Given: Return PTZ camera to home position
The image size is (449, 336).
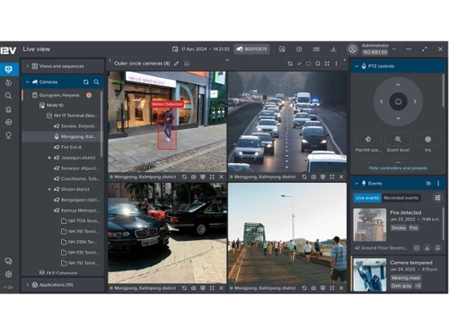Looking at the screenshot, I should 398,101.
